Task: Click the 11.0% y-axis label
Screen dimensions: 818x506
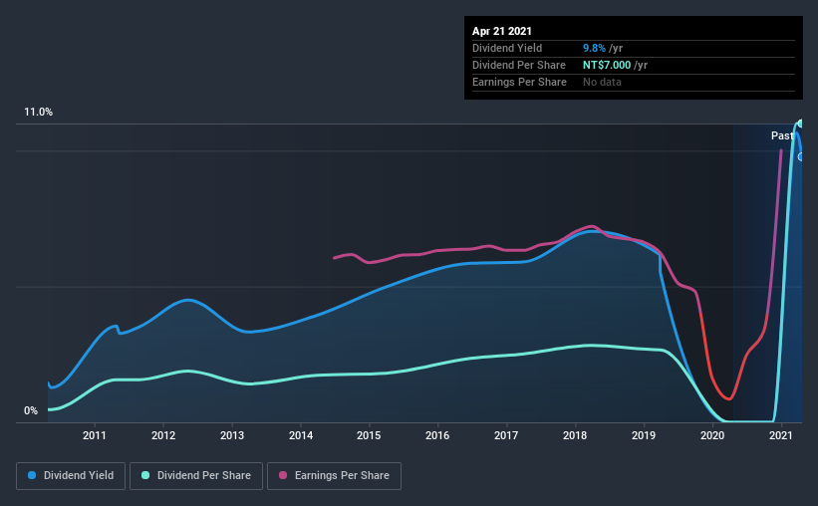Action: click(39, 113)
